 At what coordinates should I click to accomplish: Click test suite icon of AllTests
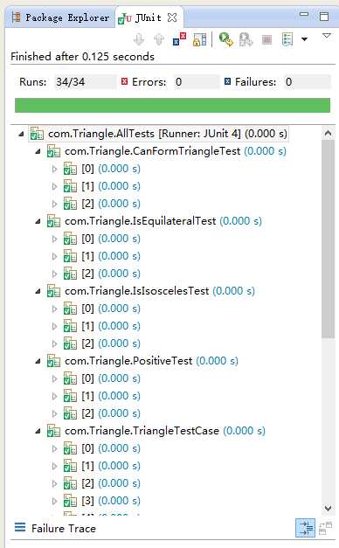pos(37,134)
